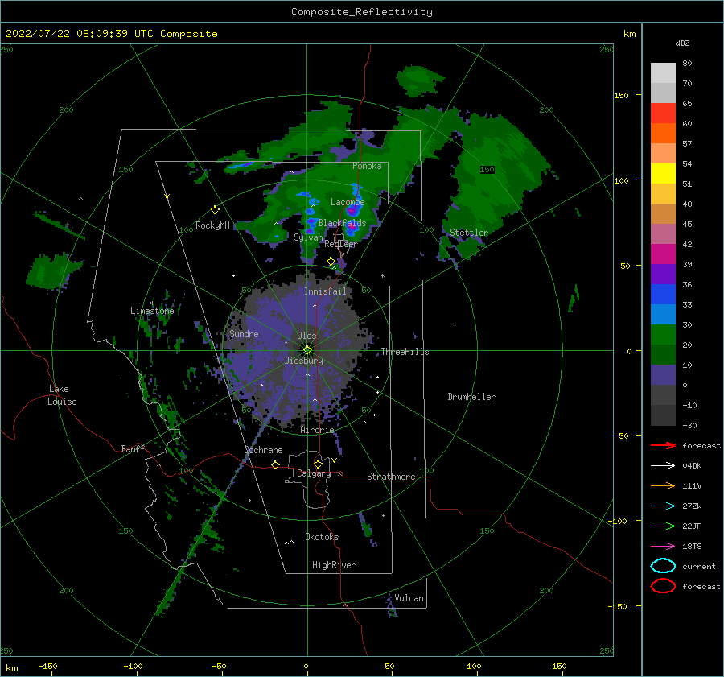
Task: Click the Ponoka city label
Action: pos(367,166)
